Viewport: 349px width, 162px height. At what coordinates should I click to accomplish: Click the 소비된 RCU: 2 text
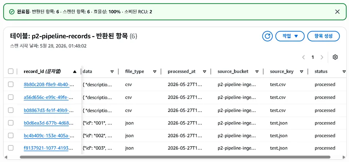tap(138, 12)
